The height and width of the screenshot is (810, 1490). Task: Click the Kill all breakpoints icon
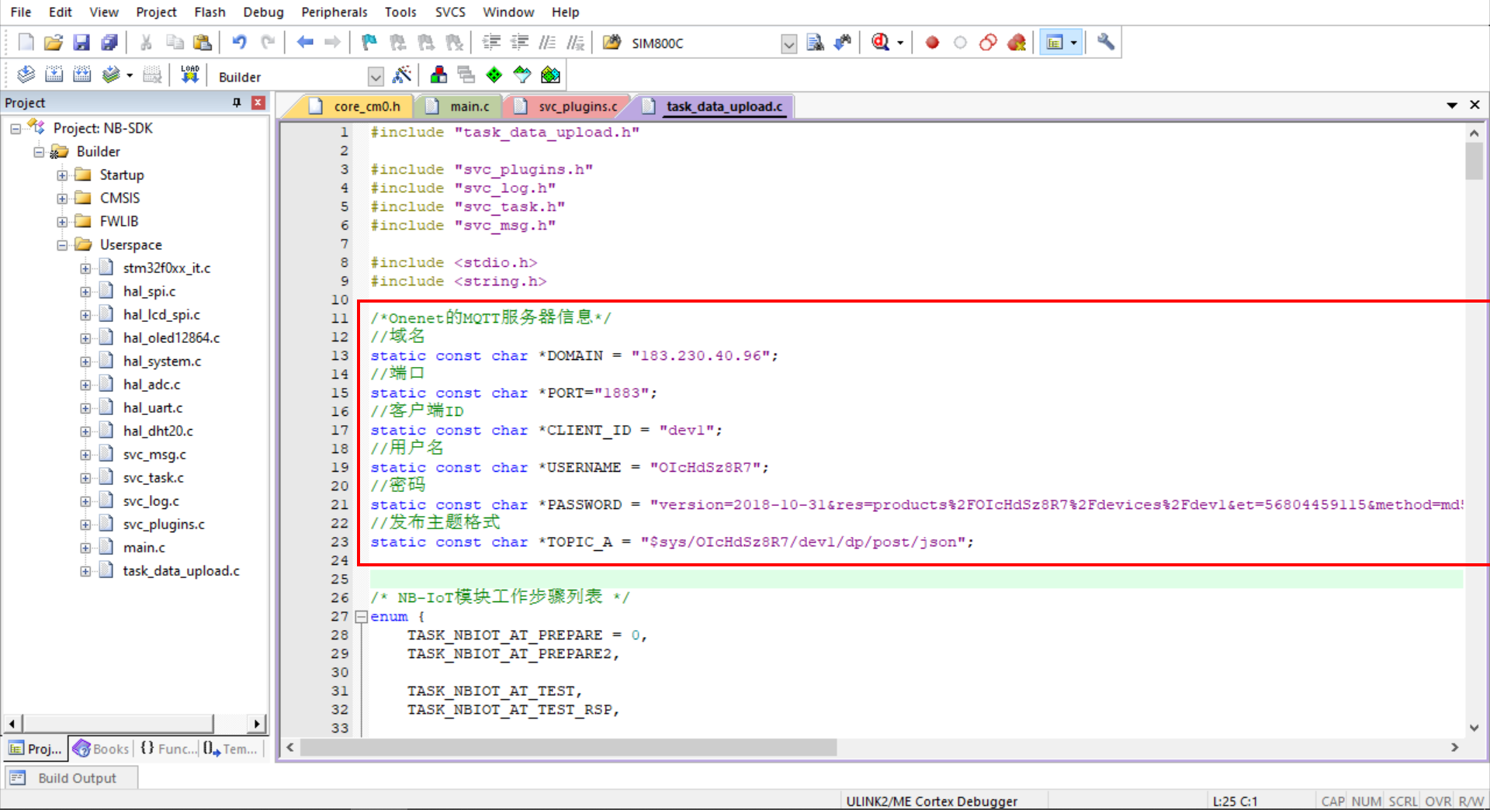1016,43
